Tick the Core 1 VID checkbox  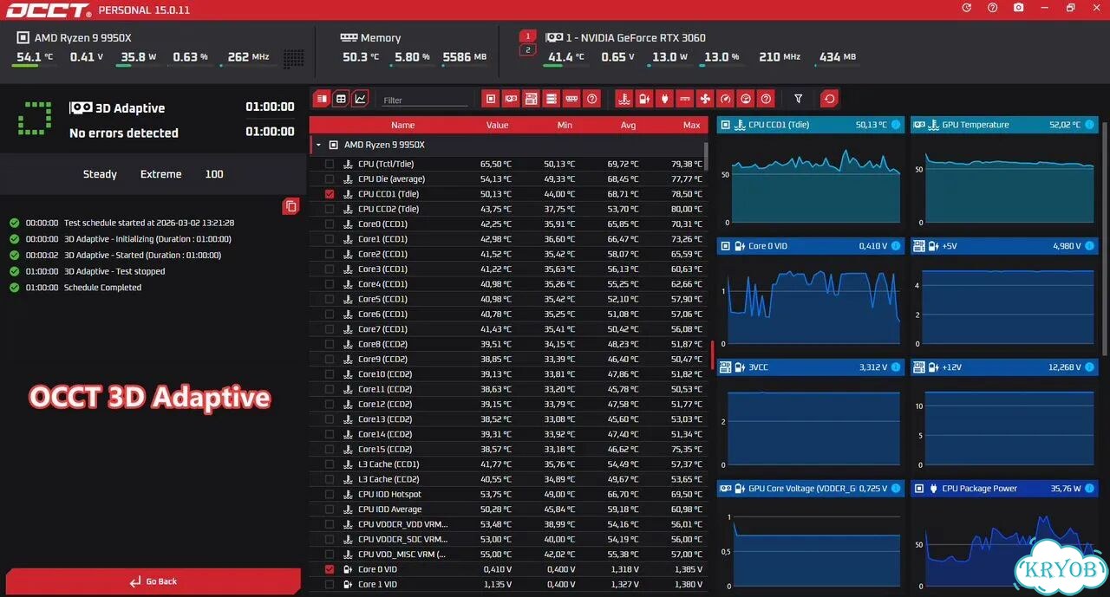click(x=330, y=584)
